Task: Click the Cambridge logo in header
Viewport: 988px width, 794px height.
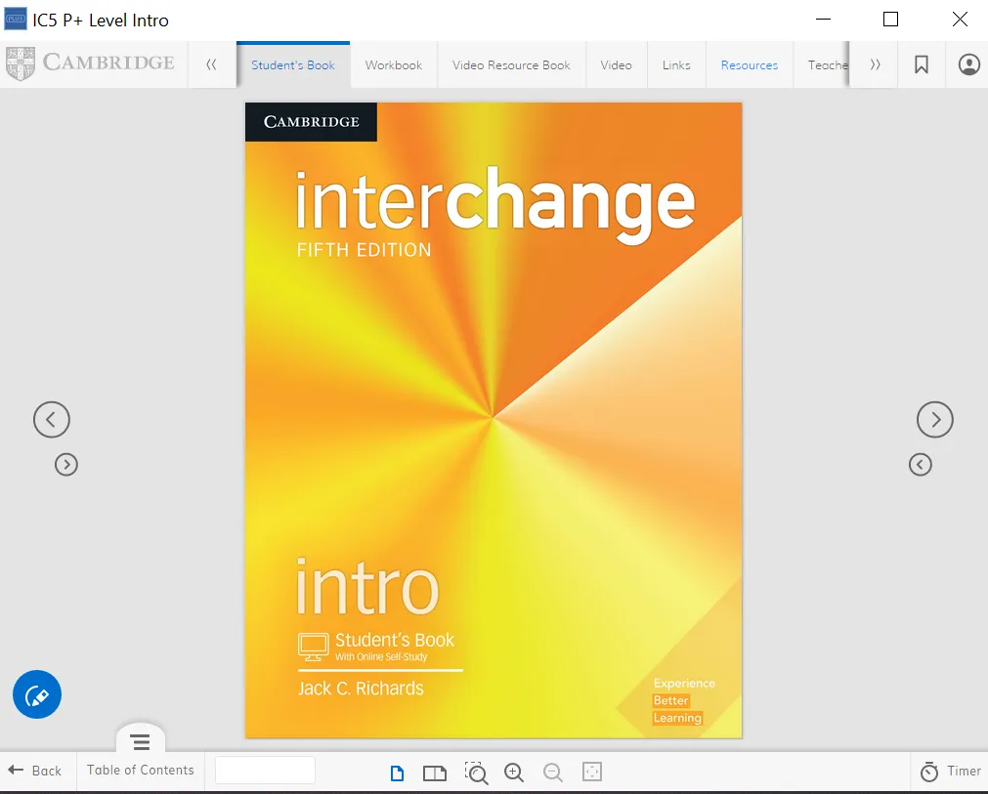Action: tap(90, 63)
